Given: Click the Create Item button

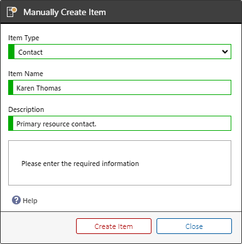Looking at the screenshot, I should 114,226.
